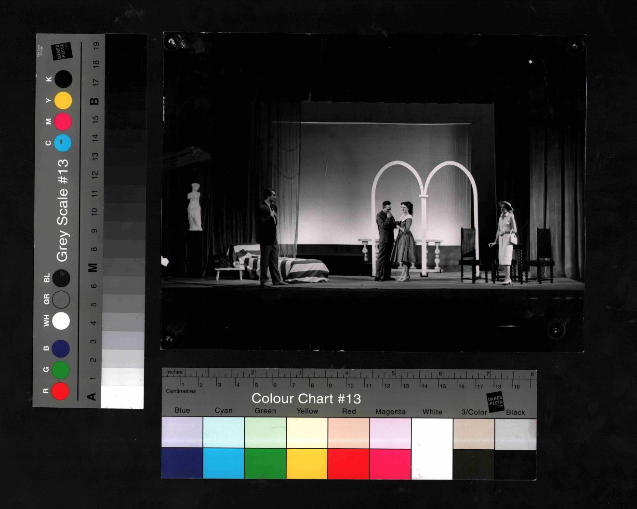Click the "Colour Chart #13" title text
The width and height of the screenshot is (637, 509).
pyautogui.click(x=306, y=399)
